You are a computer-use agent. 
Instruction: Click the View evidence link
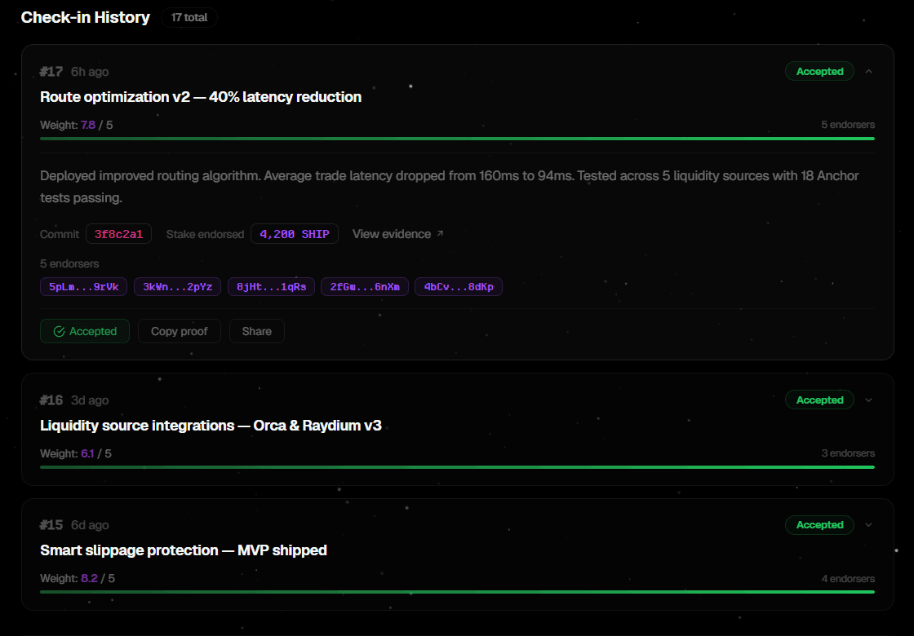pyautogui.click(x=392, y=234)
